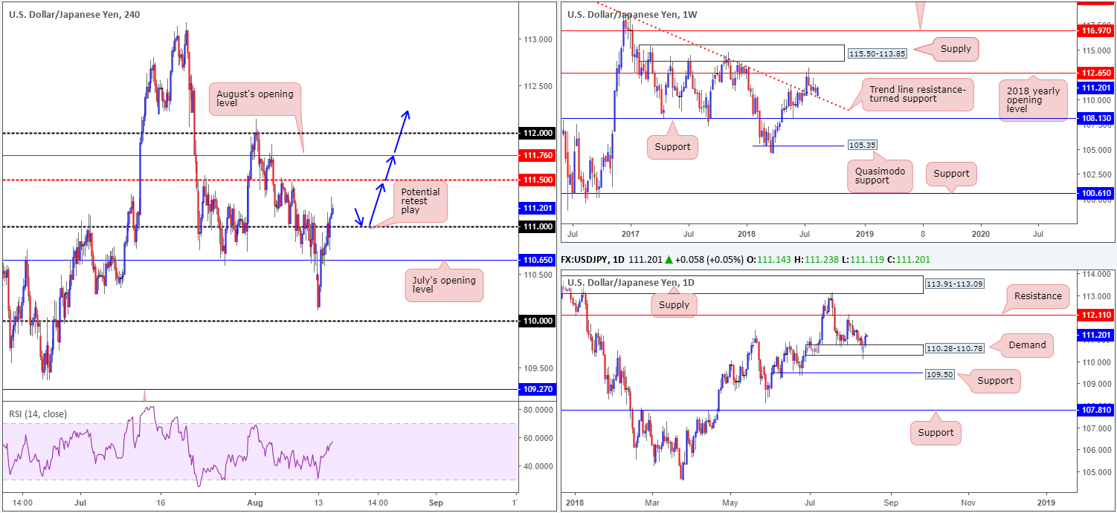Image resolution: width=1117 pixels, height=513 pixels.
Task: Click the black 111.000 price label
Action: click(536, 226)
